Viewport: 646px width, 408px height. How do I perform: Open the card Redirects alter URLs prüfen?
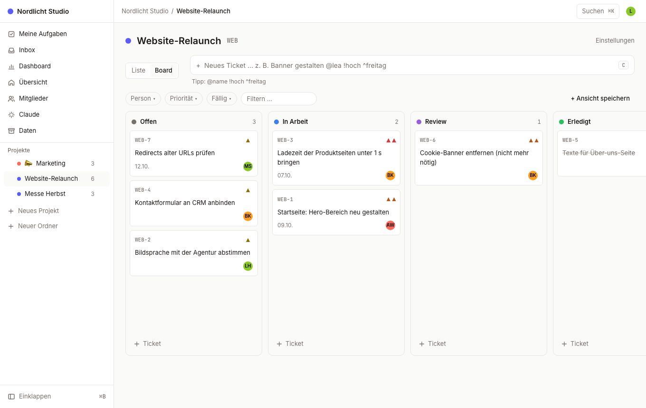(194, 153)
